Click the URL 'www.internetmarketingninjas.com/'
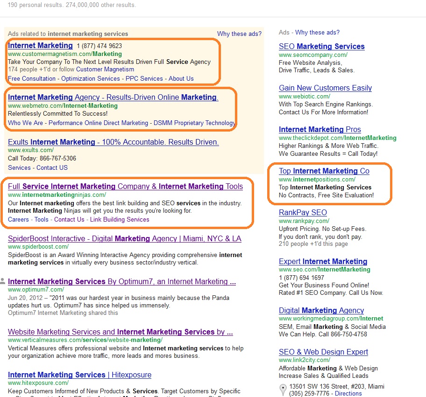 click(57, 195)
